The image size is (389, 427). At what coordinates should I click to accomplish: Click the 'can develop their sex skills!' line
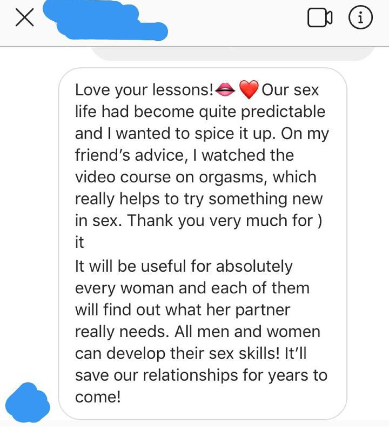(x=177, y=353)
